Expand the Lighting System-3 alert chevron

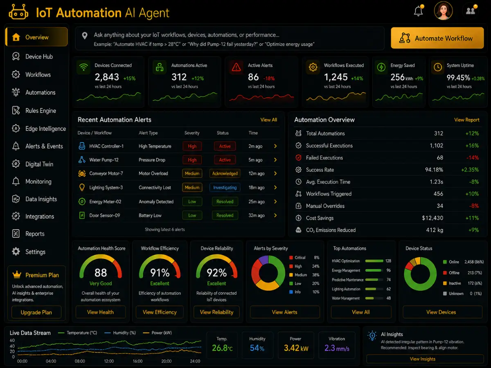(x=275, y=187)
